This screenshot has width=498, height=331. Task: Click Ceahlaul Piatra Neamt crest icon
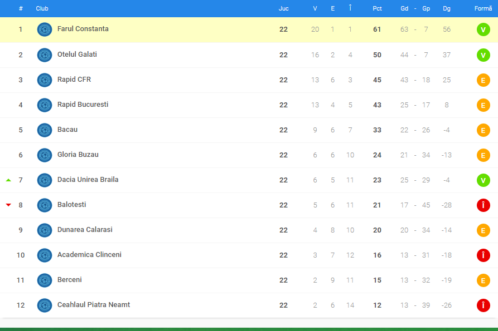tap(45, 305)
